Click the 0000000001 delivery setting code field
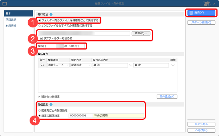This screenshot has height=136, width=219. [x=81, y=116]
